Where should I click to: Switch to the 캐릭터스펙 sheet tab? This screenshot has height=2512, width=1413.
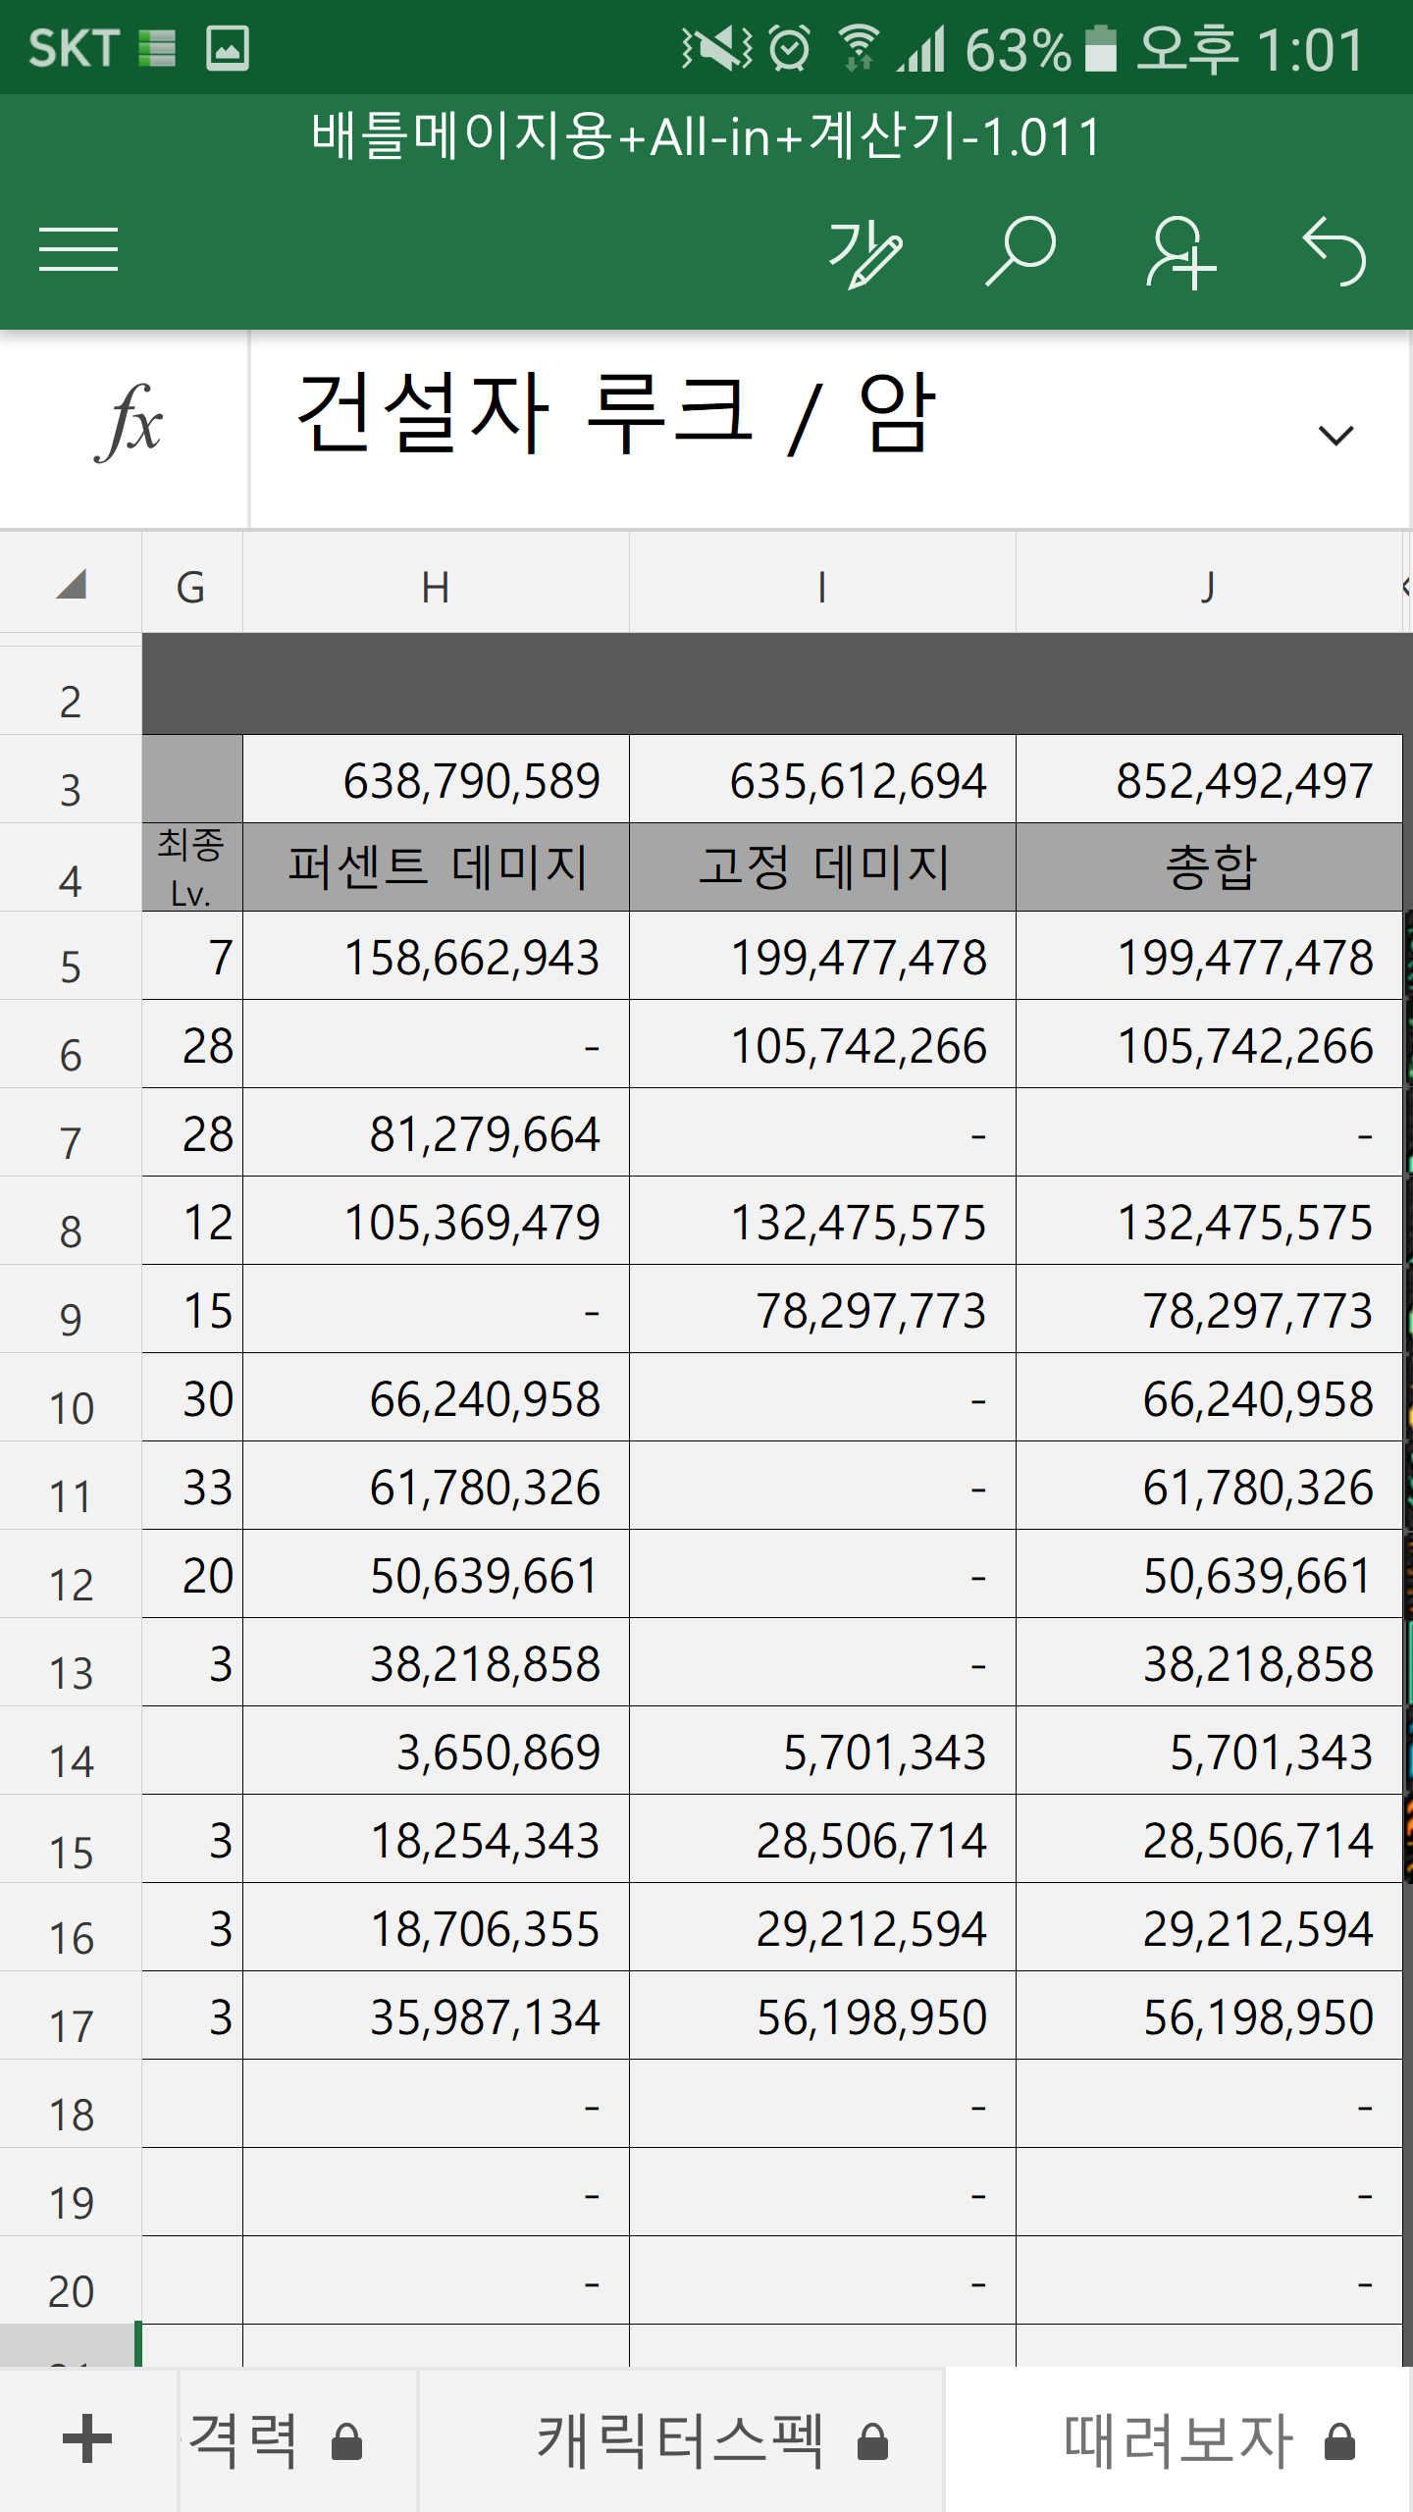(681, 2440)
